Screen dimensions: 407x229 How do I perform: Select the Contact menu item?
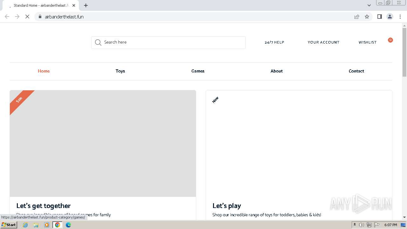356,71
